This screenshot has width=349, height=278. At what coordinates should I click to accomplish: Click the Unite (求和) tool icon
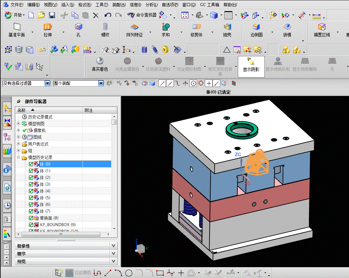click(165, 27)
